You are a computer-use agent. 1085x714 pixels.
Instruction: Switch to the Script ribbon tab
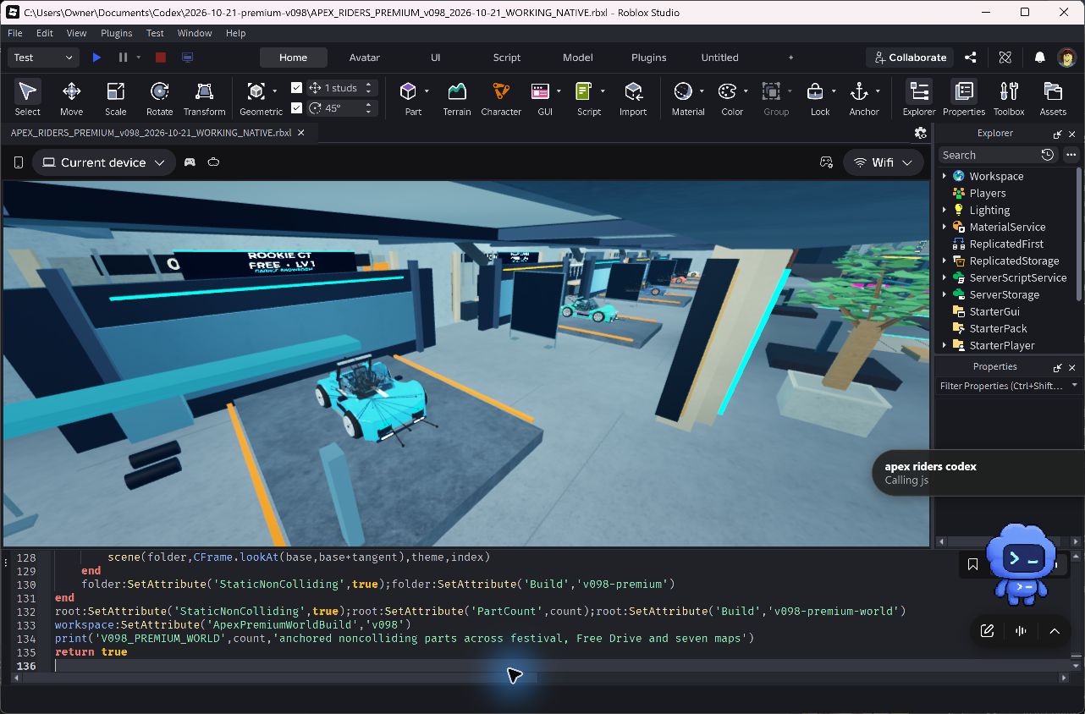coord(506,58)
